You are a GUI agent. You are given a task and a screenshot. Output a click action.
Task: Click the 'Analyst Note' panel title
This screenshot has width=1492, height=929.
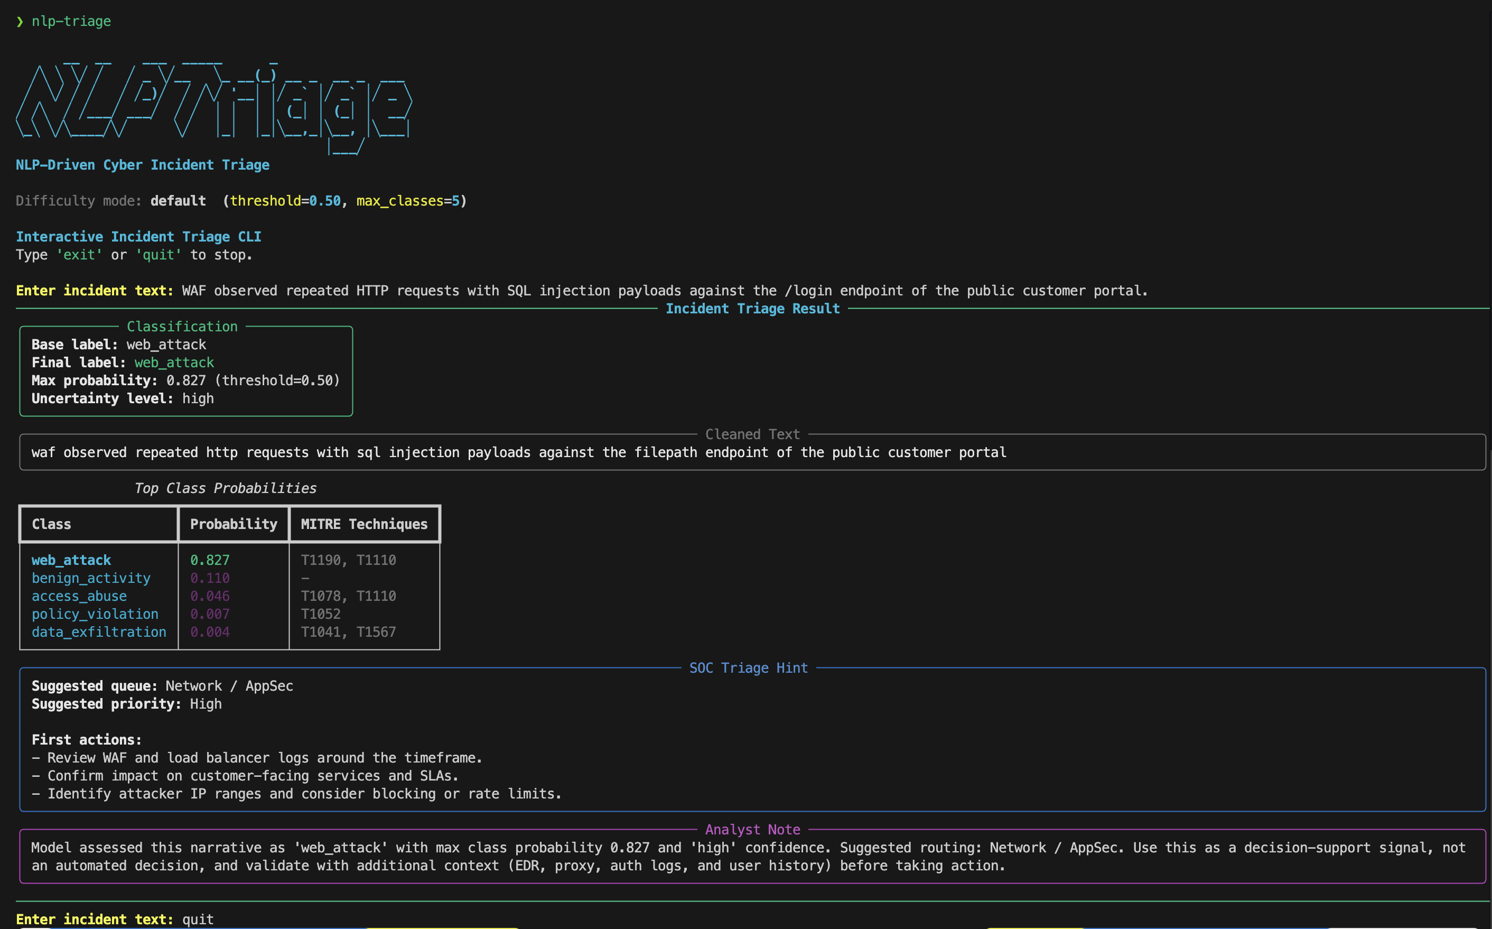pos(752,830)
